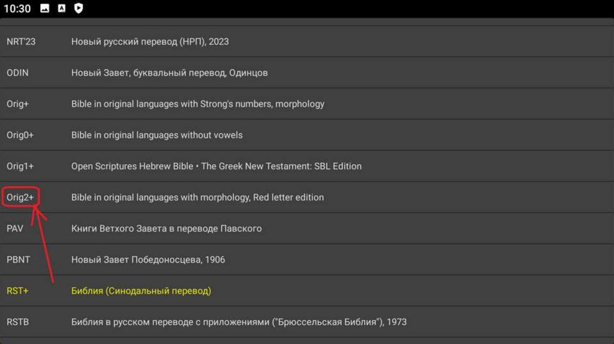
Task: Choose the PAV module abbreviation
Action: click(x=14, y=228)
